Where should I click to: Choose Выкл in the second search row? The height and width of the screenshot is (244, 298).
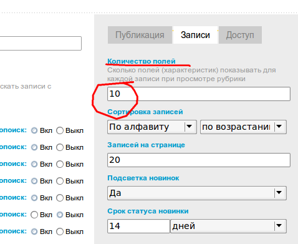[x=60, y=147]
